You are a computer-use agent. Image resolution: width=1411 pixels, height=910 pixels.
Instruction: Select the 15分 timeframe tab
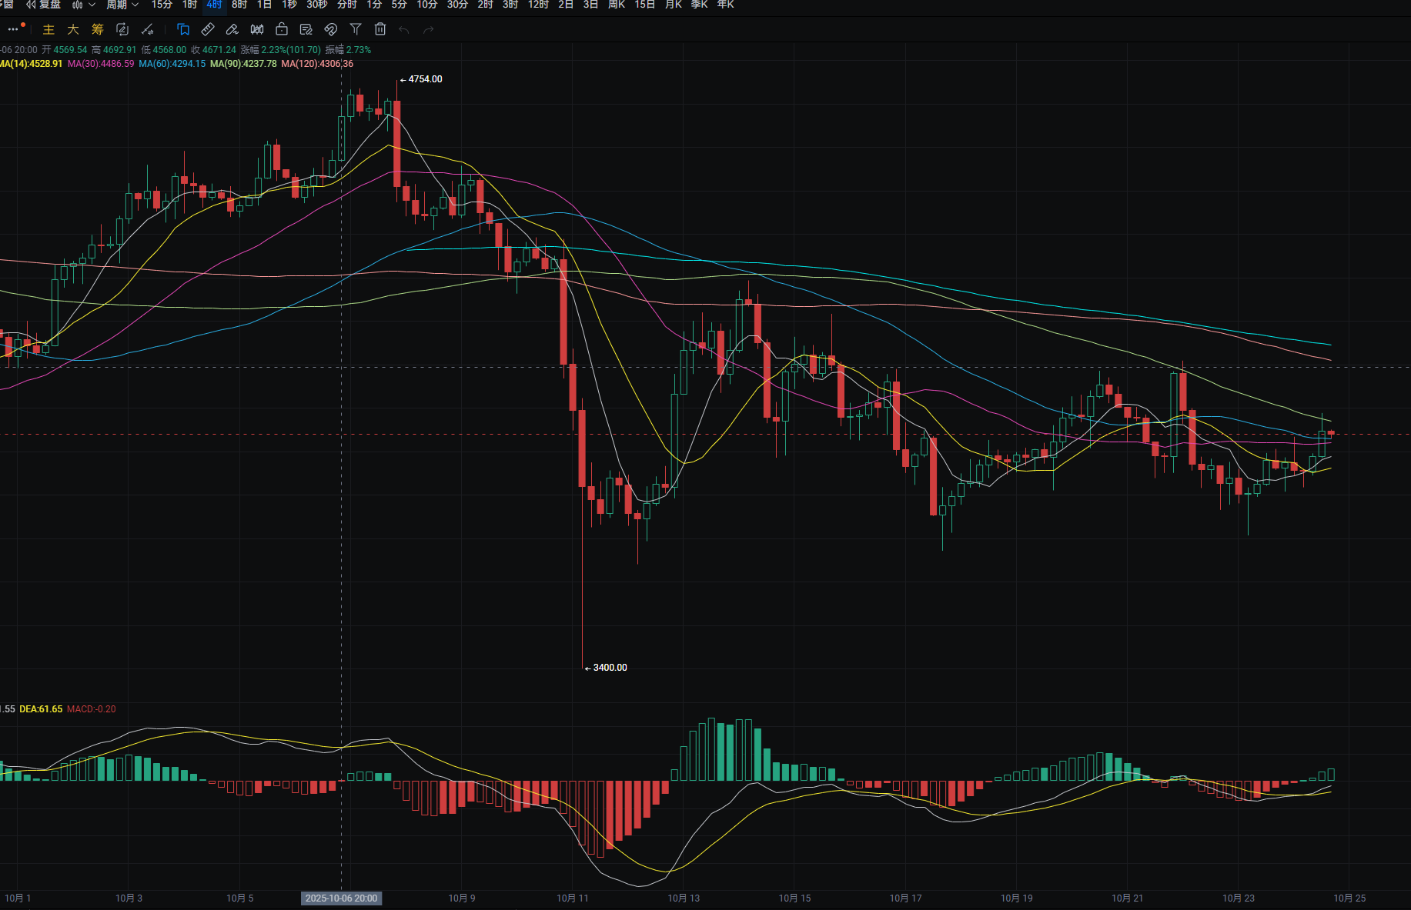click(162, 5)
